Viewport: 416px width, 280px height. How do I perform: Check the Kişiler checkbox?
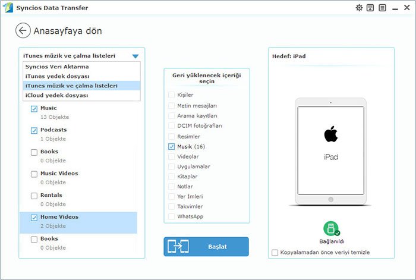171,95
